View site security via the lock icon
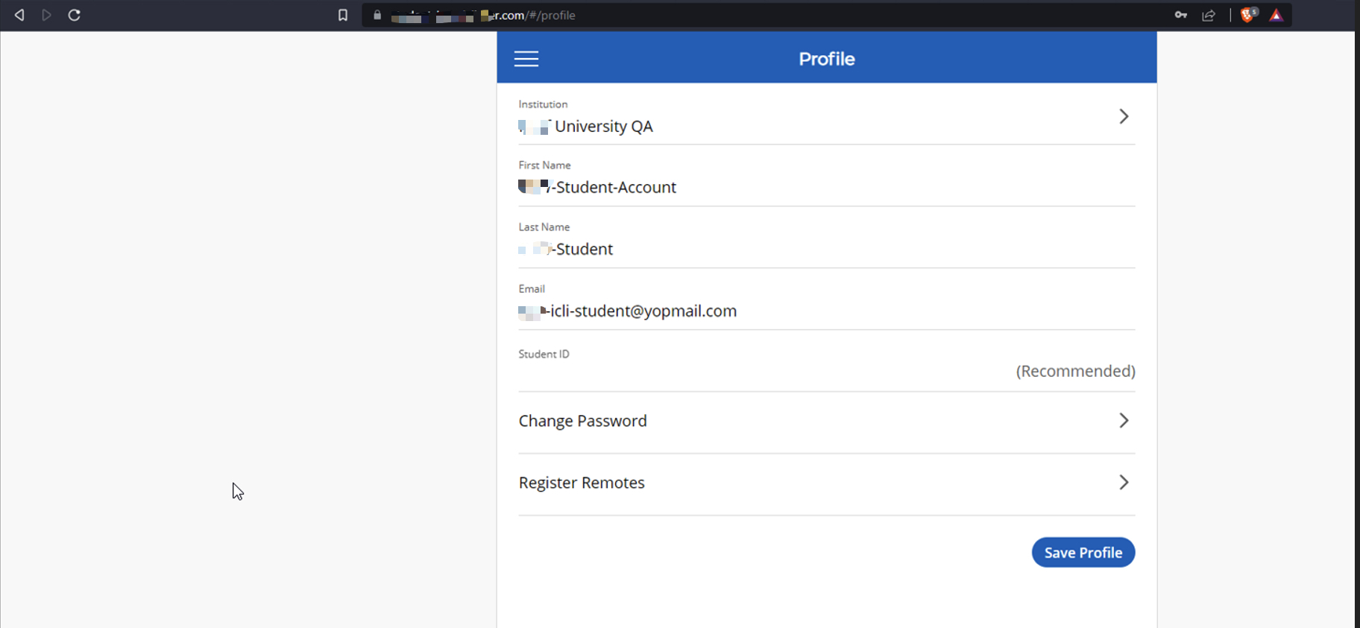This screenshot has height=628, width=1360. [x=377, y=15]
